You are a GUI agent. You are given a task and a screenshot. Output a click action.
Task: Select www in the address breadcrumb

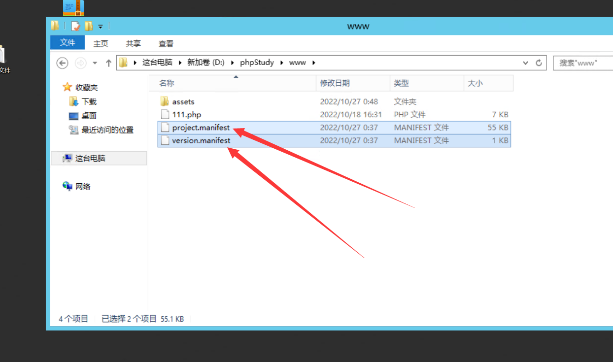298,63
